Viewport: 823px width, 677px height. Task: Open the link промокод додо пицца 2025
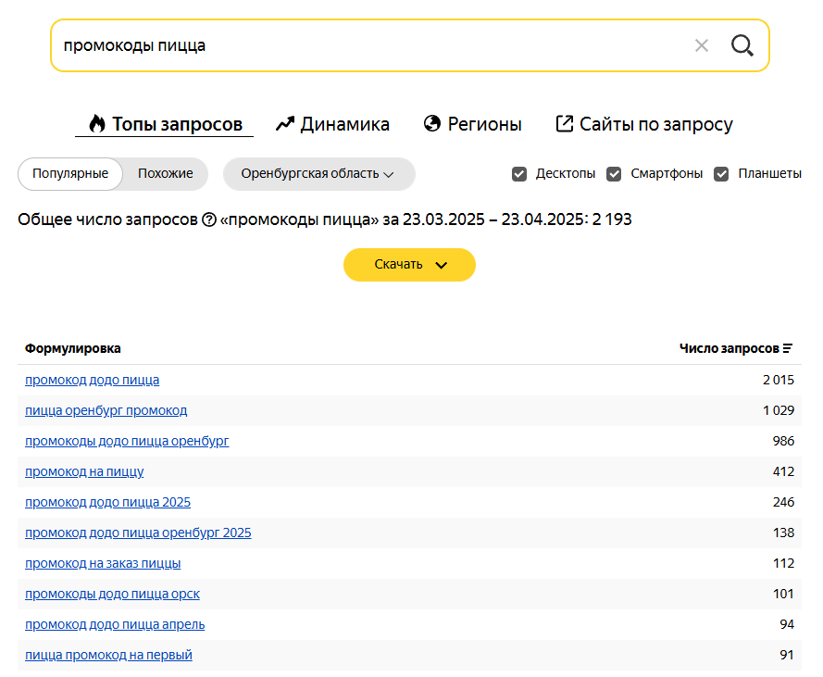(108, 502)
